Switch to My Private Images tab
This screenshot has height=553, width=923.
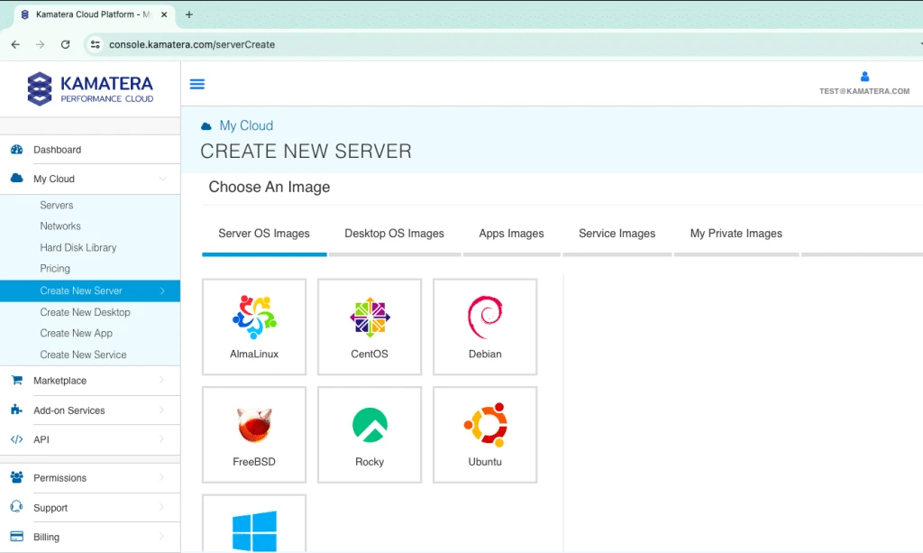tap(736, 234)
